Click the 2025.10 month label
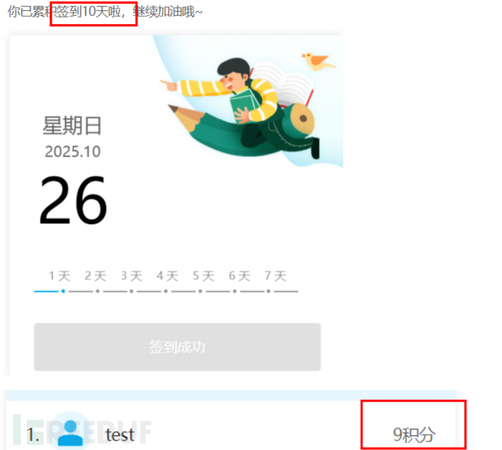This screenshot has width=502, height=450. 73,151
